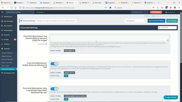Click the Emails sidebar icon
The height and width of the screenshot is (102, 182).
(x=2, y=39)
